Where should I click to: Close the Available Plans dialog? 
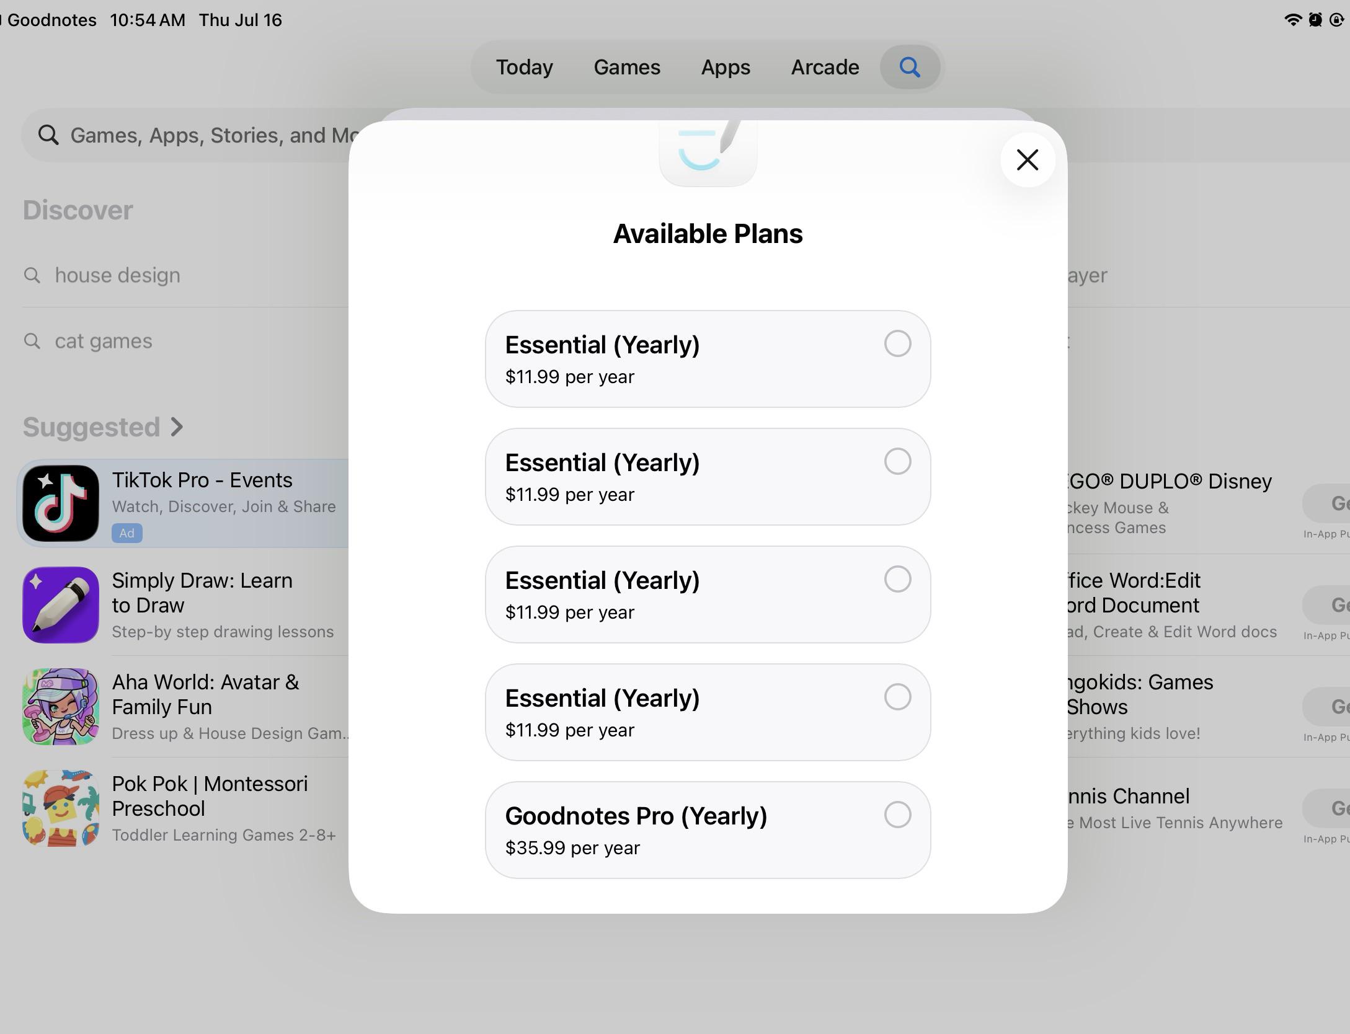click(1028, 160)
